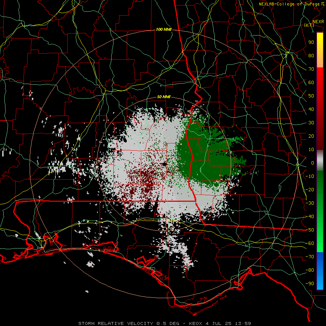
Task: Click the "0" value on the velocity scale
Action: [x=313, y=163]
